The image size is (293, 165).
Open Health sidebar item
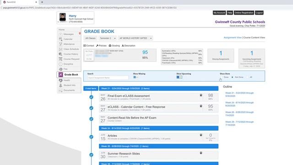(67, 81)
